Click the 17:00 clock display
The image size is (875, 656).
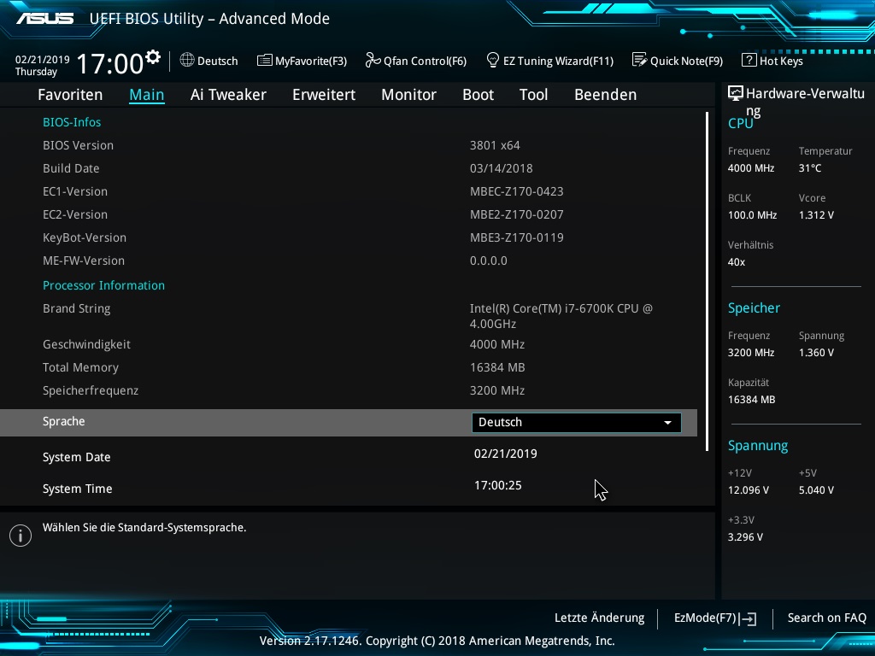110,63
